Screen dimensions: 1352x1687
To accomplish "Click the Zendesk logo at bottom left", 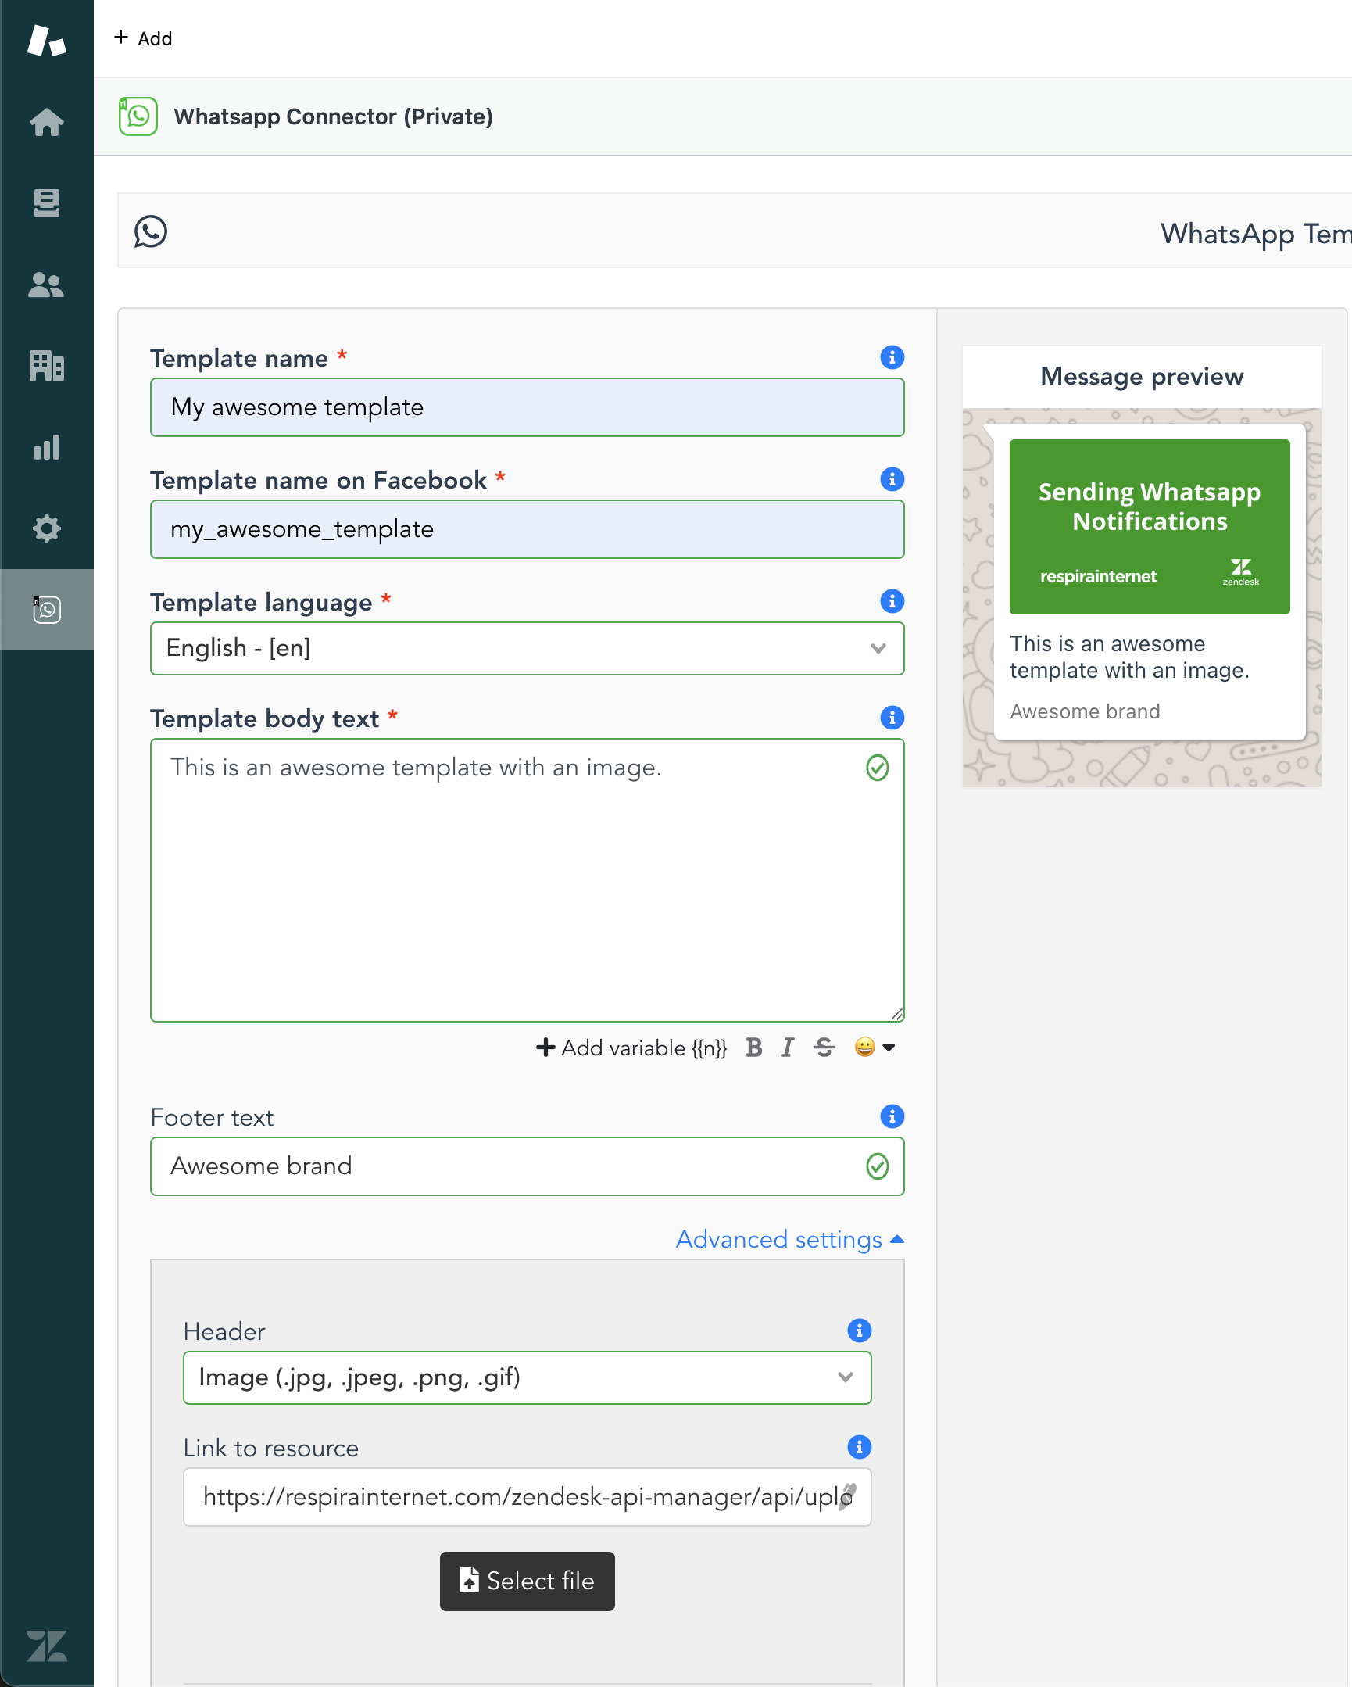I will click(47, 1646).
